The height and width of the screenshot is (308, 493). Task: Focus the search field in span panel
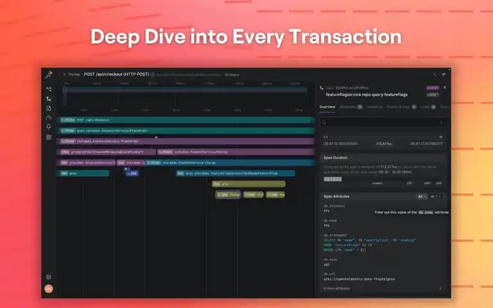pos(383,123)
